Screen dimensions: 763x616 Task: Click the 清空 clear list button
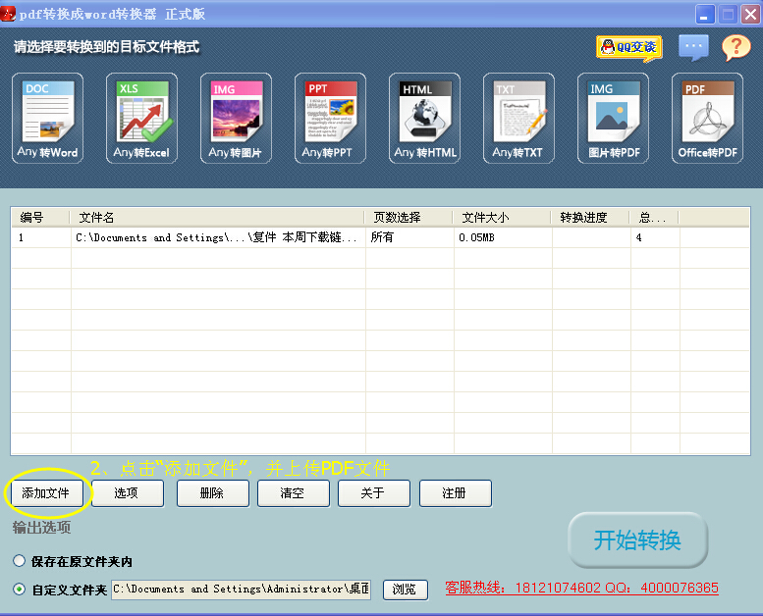tap(294, 493)
